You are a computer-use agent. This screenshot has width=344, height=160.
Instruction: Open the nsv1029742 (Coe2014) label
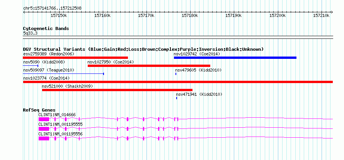[197, 54]
